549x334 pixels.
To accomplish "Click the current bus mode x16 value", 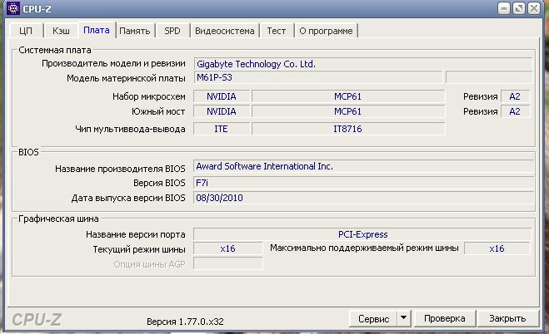I will 227,248.
